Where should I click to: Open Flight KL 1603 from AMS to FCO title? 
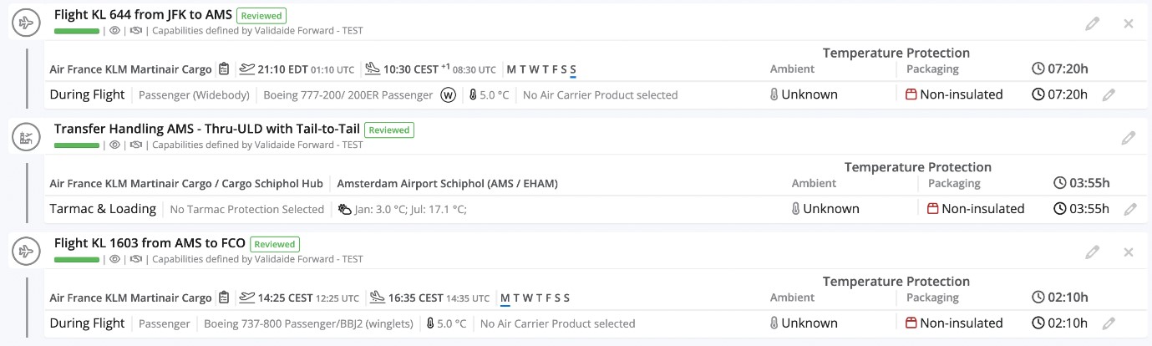click(x=150, y=243)
